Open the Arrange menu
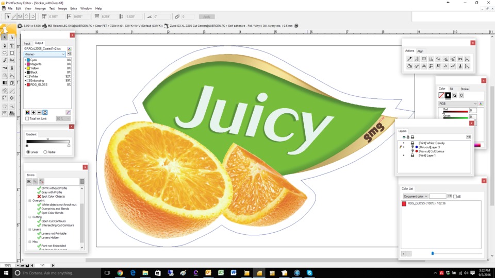This screenshot has width=495, height=278. pyautogui.click(x=40, y=9)
